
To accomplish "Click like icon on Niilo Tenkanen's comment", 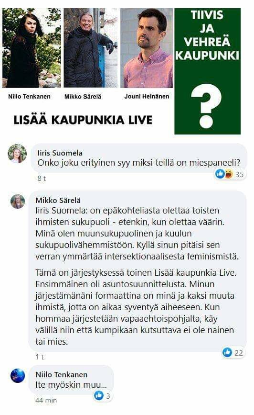I will (x=99, y=395).
